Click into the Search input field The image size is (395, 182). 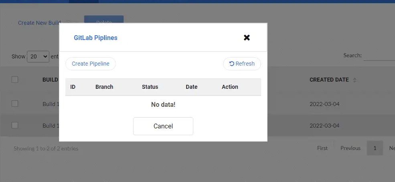tap(379, 56)
